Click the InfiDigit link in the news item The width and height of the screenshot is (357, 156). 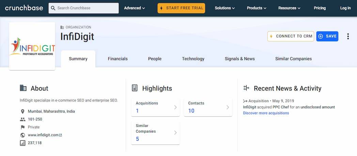point(250,107)
